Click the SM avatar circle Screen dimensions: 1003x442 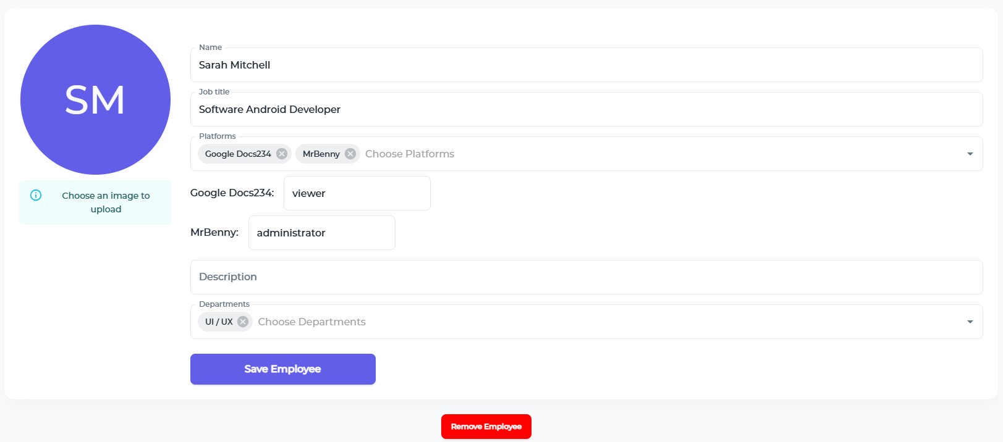click(95, 99)
